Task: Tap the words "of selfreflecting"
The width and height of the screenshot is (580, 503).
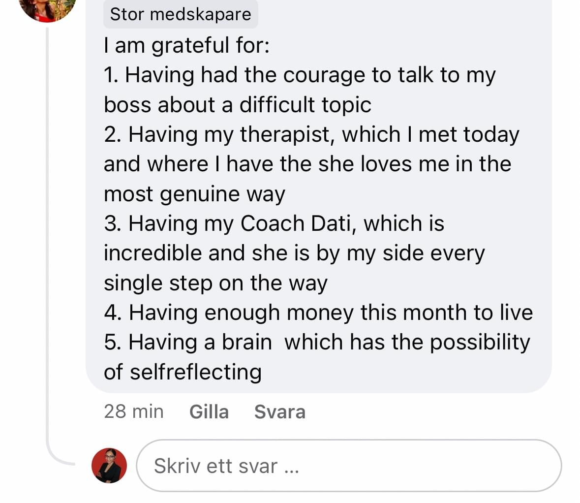Action: (x=183, y=372)
